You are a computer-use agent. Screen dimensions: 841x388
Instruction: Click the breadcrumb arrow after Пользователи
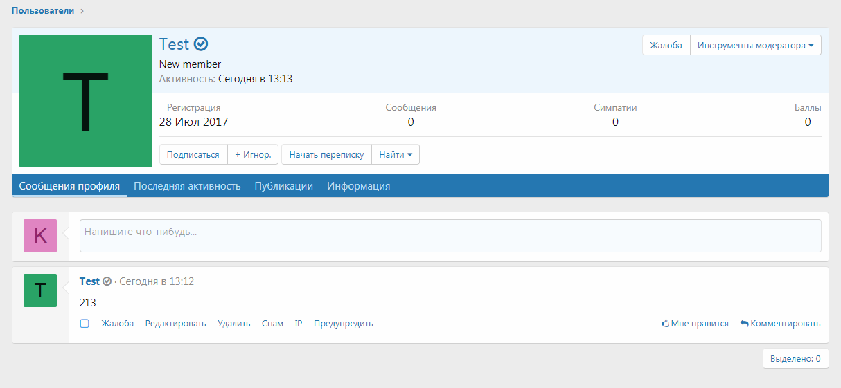[x=82, y=11]
